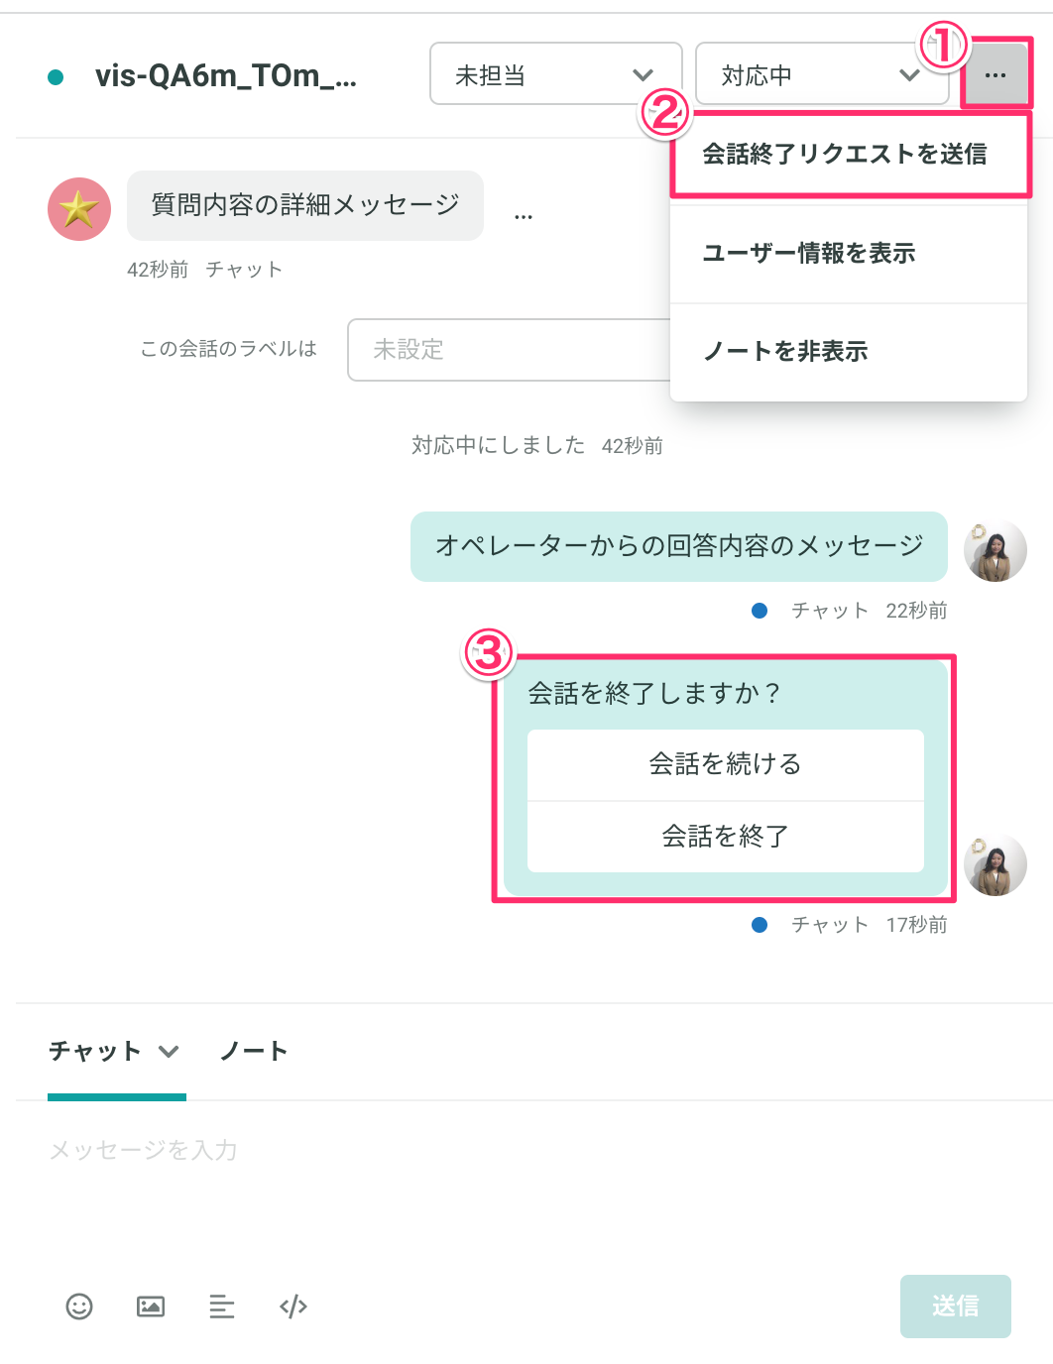Click the 未設定 label field
The image size is (1053, 1364).
click(510, 349)
